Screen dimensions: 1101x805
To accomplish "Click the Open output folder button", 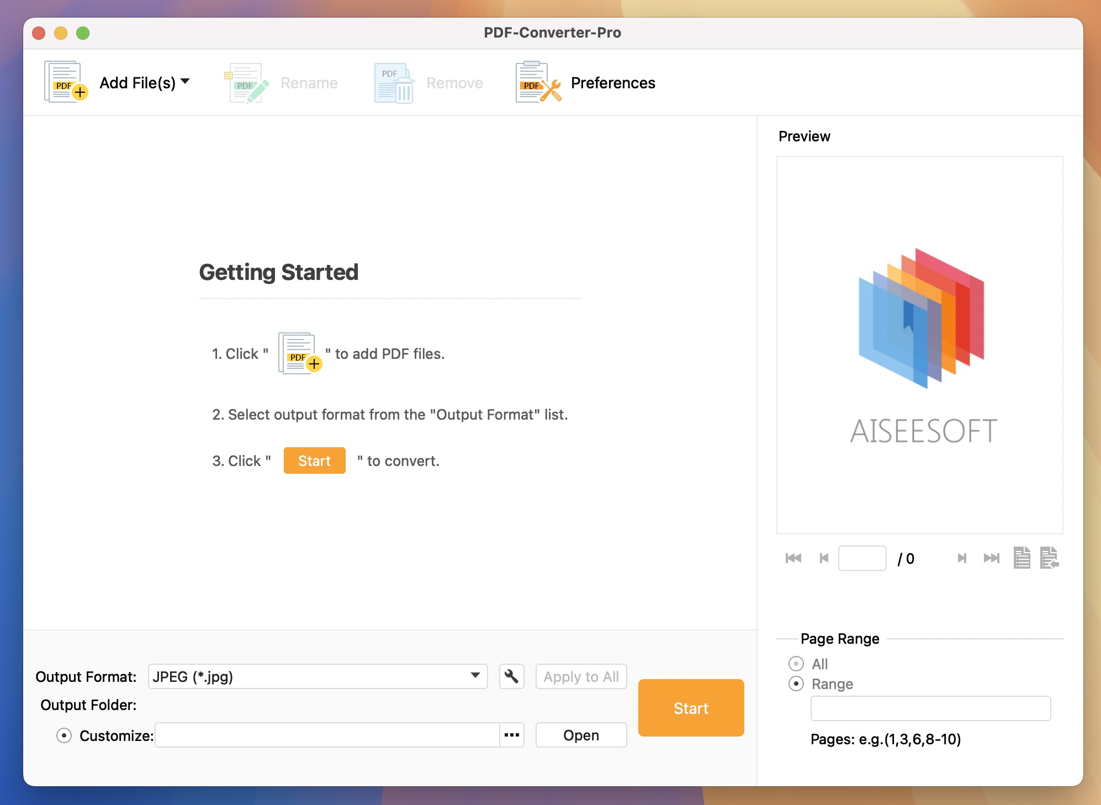I will click(580, 735).
